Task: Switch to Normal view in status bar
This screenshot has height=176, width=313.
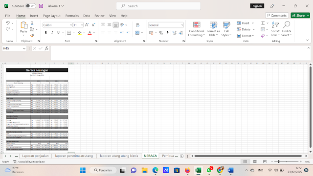Action: (245, 162)
